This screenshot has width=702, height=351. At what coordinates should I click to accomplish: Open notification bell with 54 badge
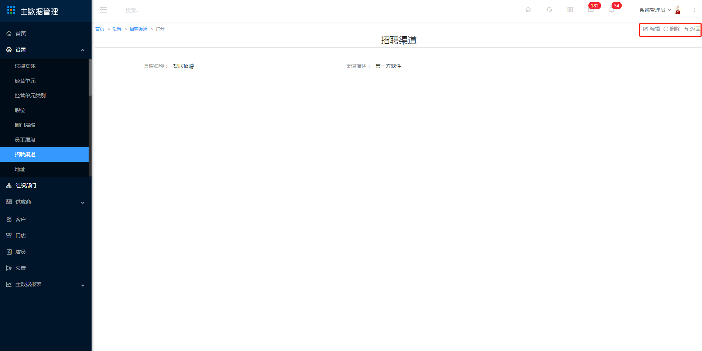coord(612,10)
